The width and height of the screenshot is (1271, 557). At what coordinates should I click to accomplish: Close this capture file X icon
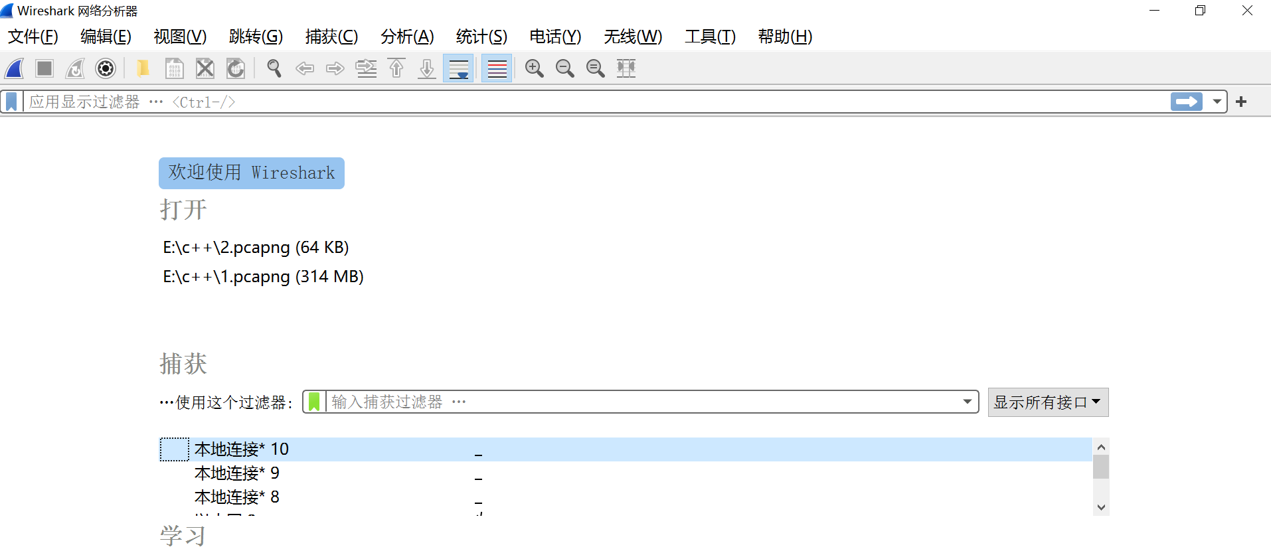[x=205, y=68]
